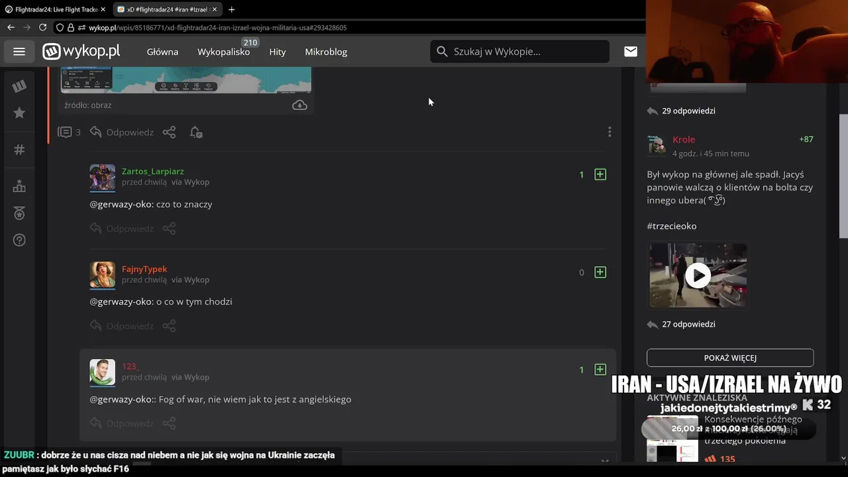Go to the Hity section
Viewport: 848px width, 477px height.
[278, 52]
